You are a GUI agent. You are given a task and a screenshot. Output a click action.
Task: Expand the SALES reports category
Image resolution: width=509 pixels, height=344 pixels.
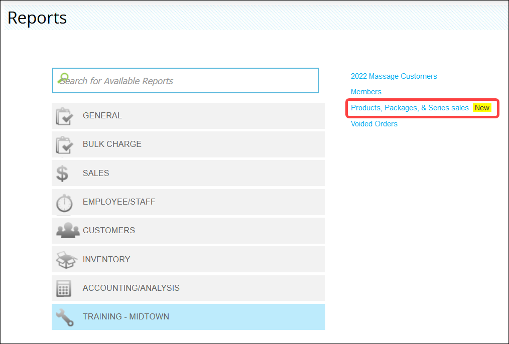tap(188, 173)
